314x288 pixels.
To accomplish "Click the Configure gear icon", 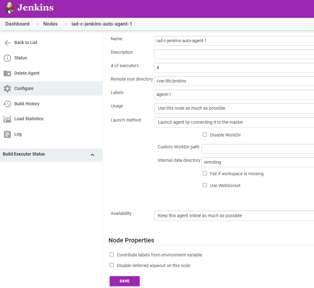I will point(7,88).
